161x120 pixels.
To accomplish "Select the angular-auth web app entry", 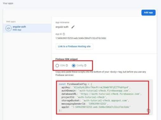I will (x=27, y=28).
